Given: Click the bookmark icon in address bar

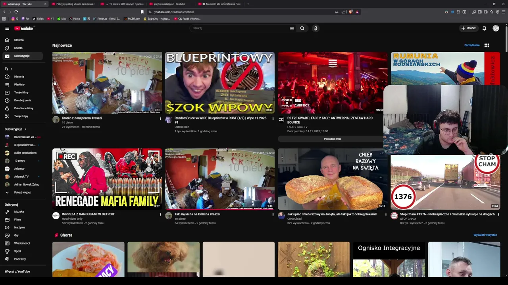Looking at the screenshot, I should pyautogui.click(x=142, y=12).
